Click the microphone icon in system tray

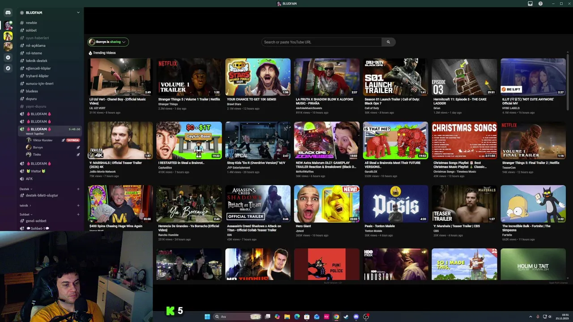538,317
